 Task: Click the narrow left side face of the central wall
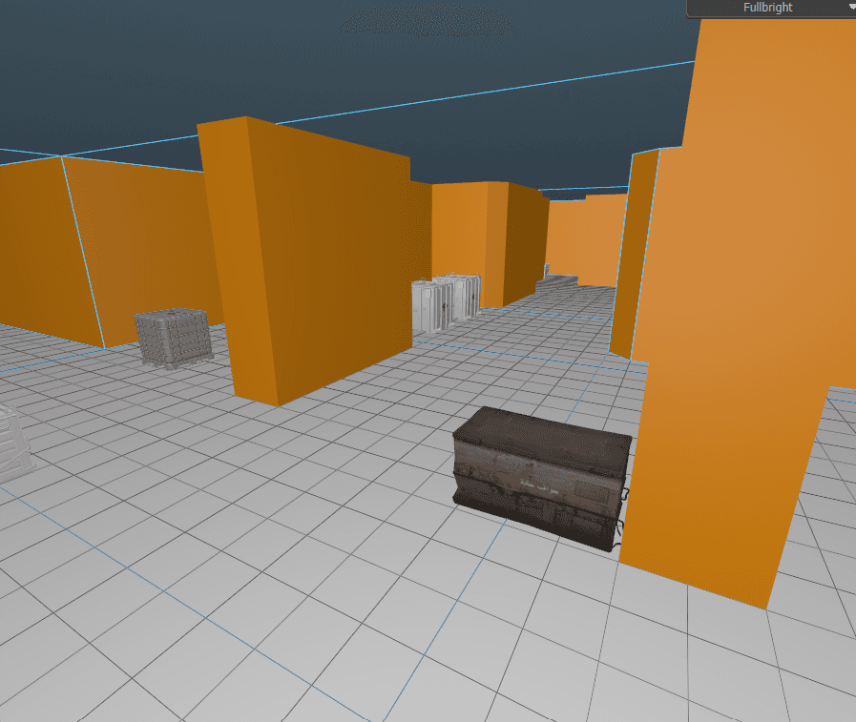pyautogui.click(x=238, y=262)
